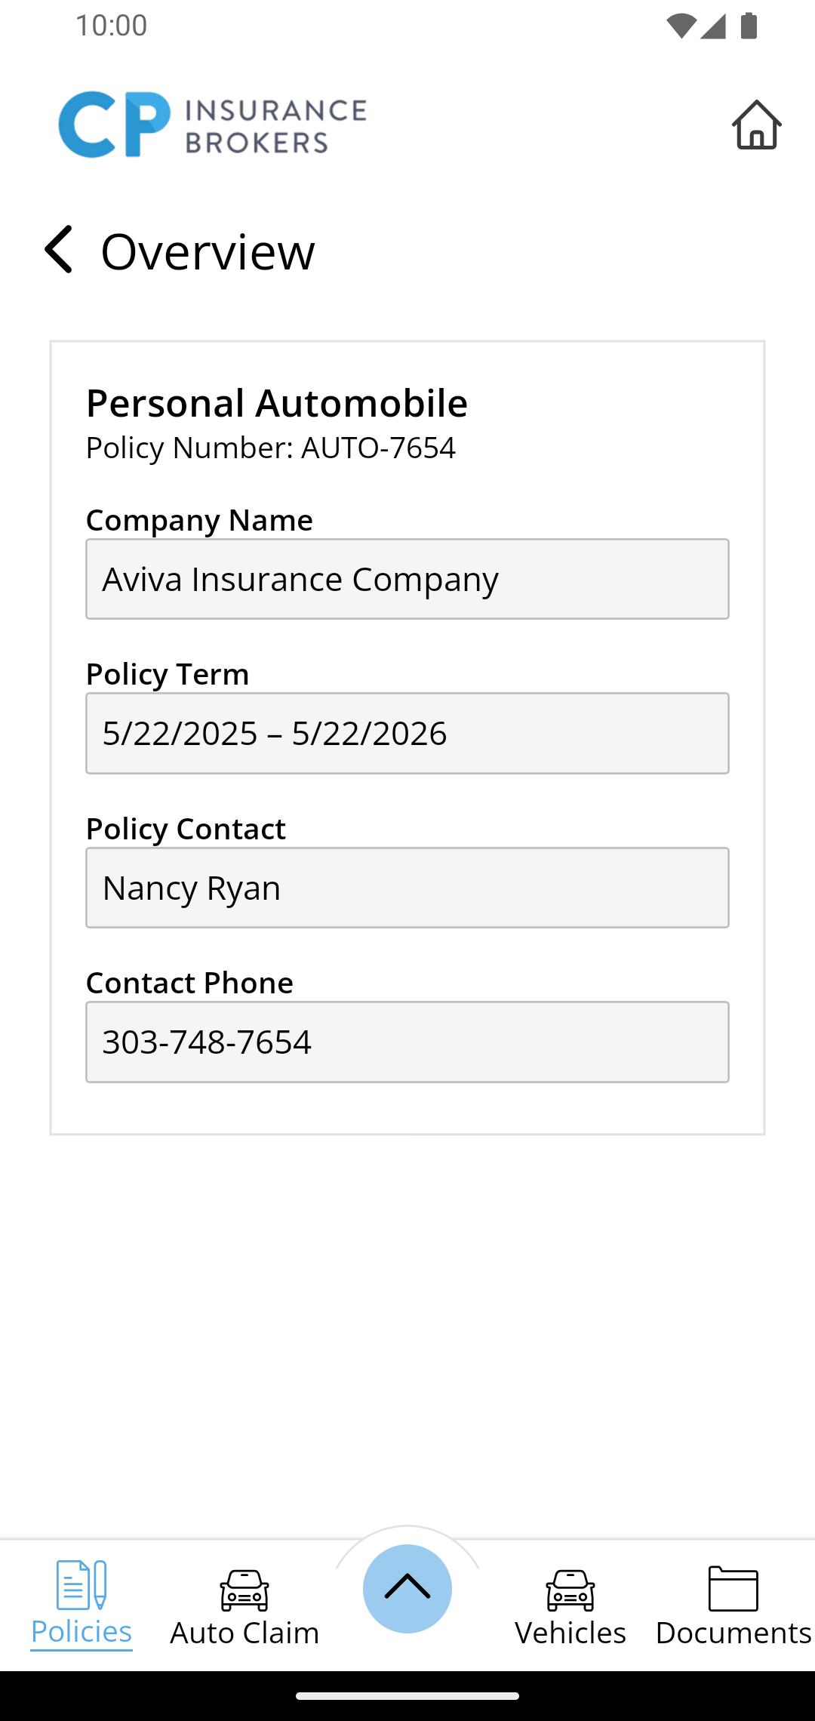Screen dimensions: 815x1721
Task: Tap the Policy Number AUTO-7654 text
Action: click(x=271, y=448)
